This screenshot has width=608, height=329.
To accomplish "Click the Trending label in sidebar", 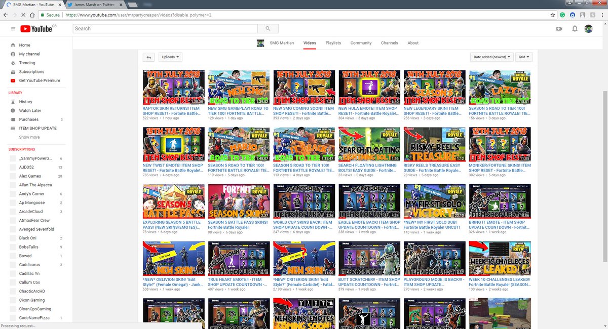I will pos(27,63).
